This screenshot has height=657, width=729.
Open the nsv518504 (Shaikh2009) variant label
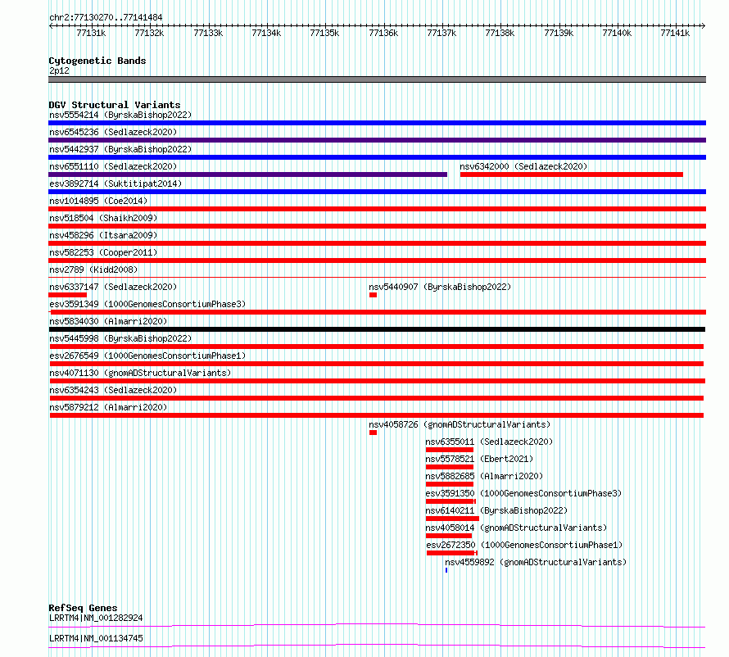(x=103, y=218)
